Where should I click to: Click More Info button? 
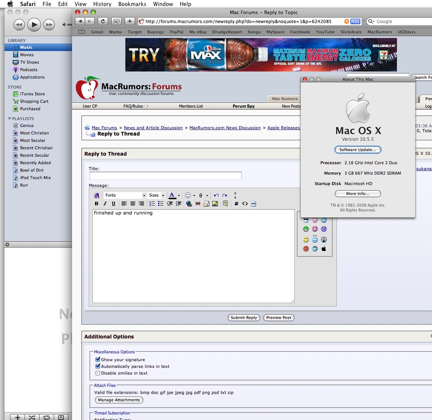click(x=358, y=194)
